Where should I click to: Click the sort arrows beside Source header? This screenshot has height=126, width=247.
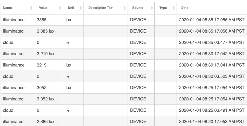tap(152, 8)
